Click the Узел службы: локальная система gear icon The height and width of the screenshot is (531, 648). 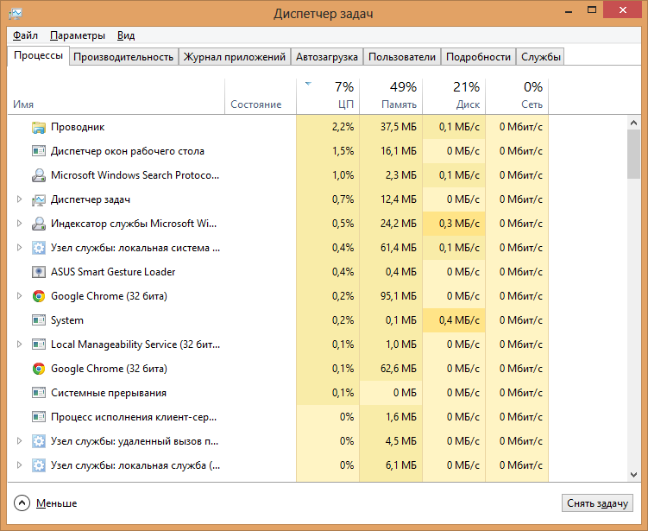(x=39, y=248)
